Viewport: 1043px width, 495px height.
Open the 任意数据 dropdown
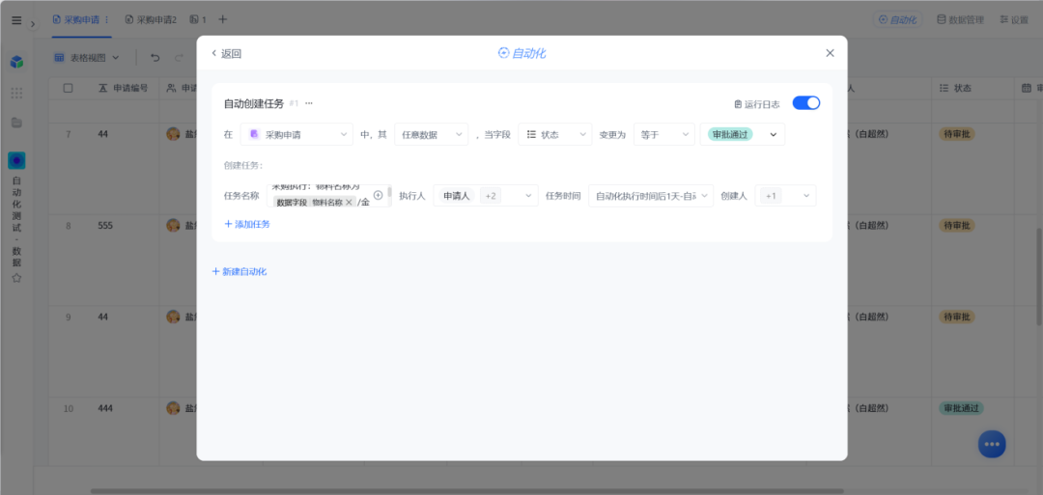point(431,134)
